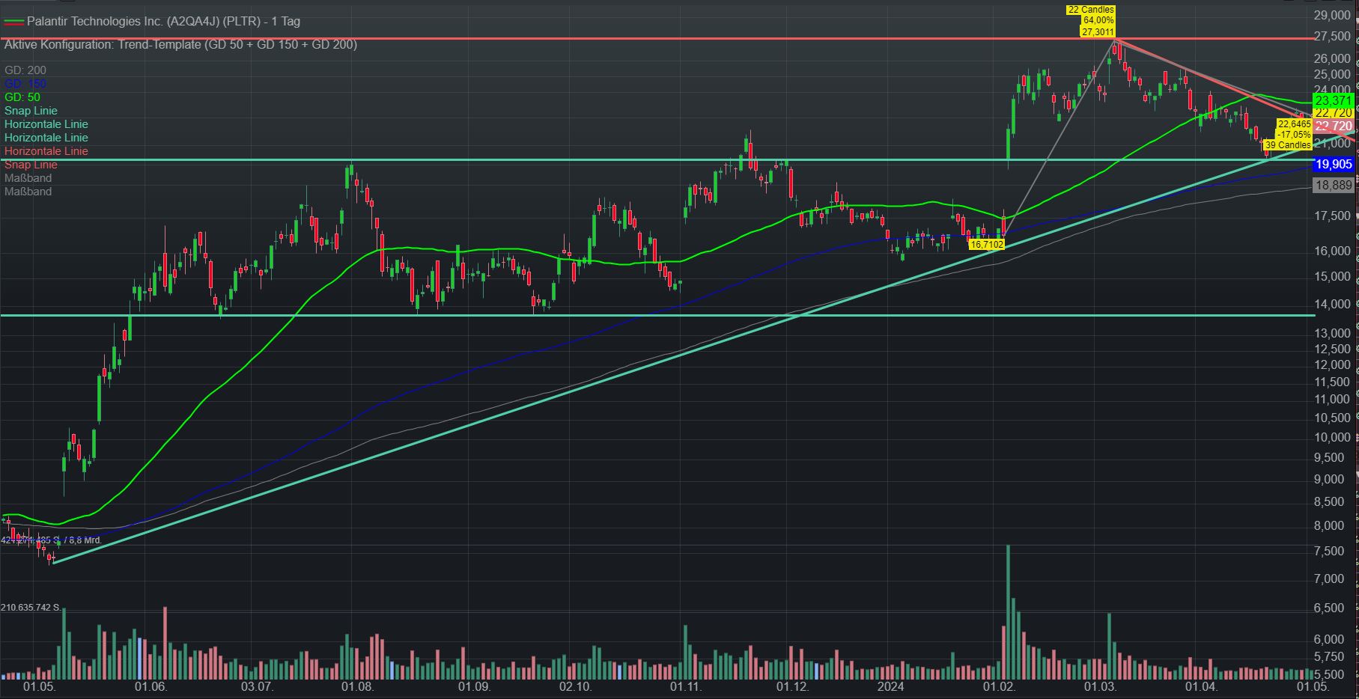Click the 14,000 price axis label
The height and width of the screenshot is (699, 1359).
[x=1333, y=305]
